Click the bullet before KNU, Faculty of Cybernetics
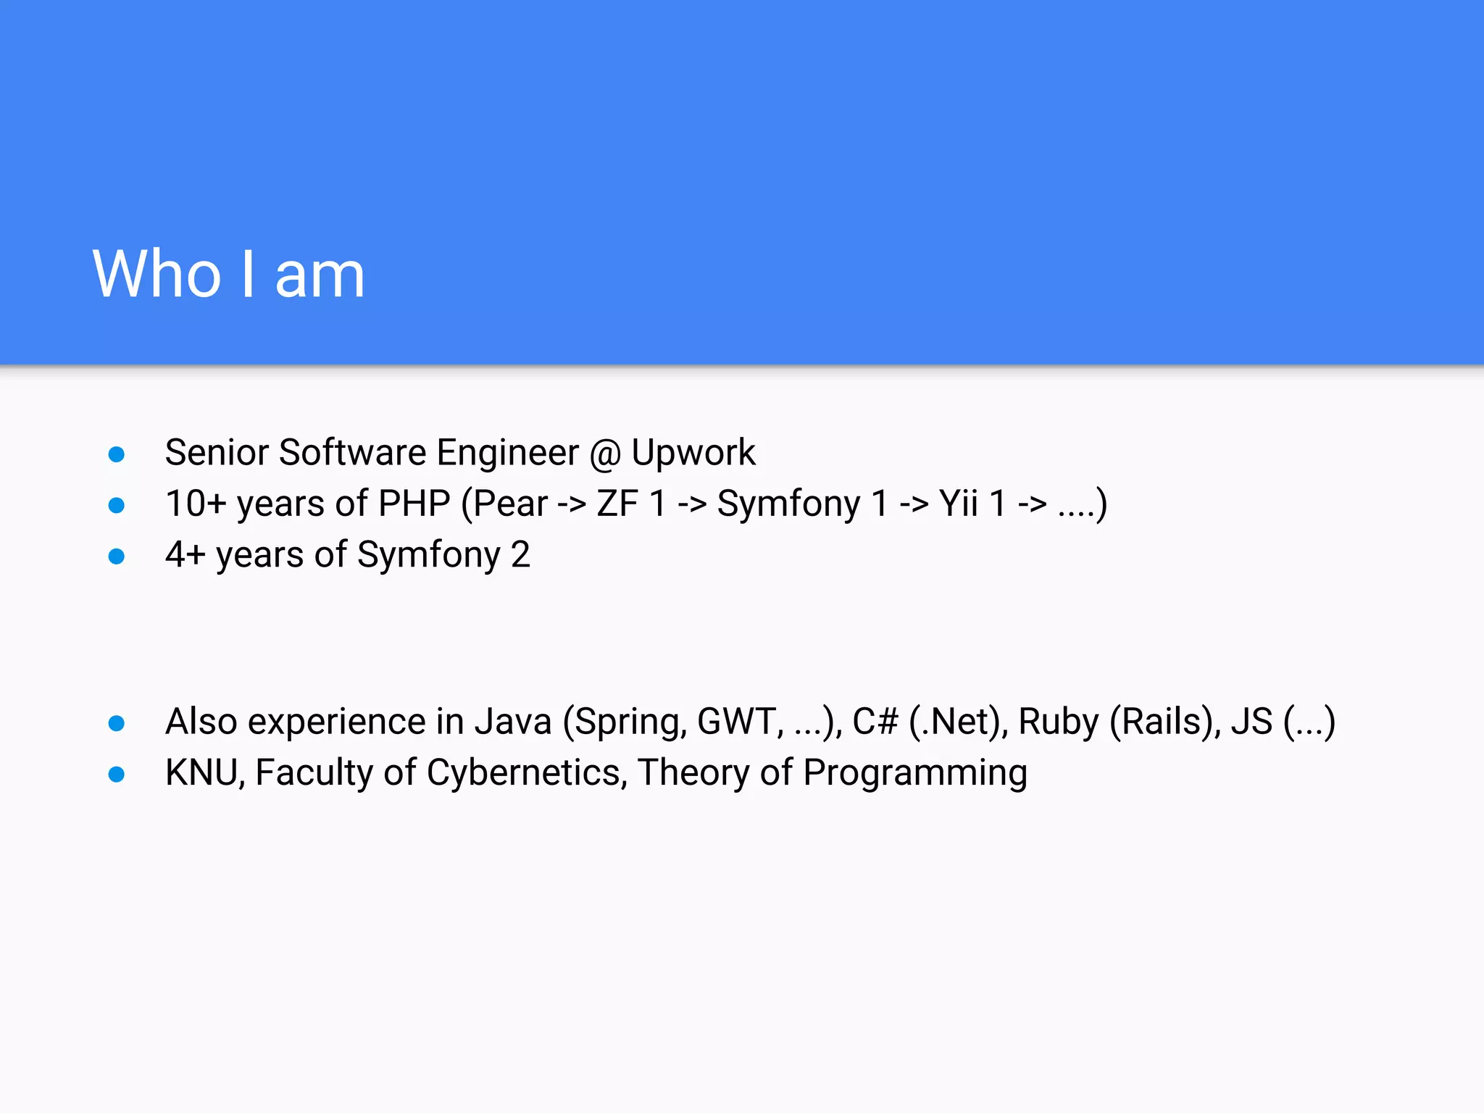The image size is (1484, 1113). (x=116, y=775)
